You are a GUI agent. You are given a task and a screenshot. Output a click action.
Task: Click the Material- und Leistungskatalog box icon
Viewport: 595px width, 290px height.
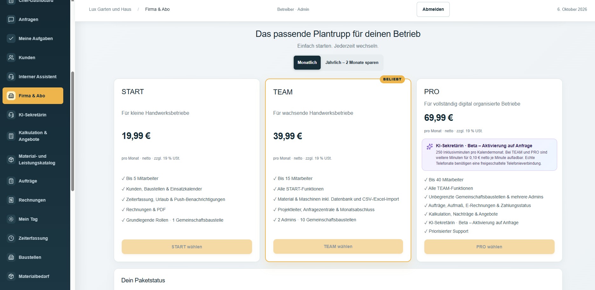pyautogui.click(x=11, y=160)
